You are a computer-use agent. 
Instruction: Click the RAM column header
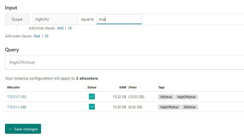coord(123,87)
